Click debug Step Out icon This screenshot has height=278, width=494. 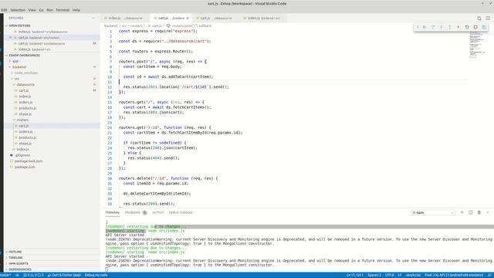pyautogui.click(x=450, y=27)
